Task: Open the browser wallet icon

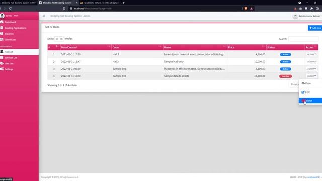Action: (317, 9)
